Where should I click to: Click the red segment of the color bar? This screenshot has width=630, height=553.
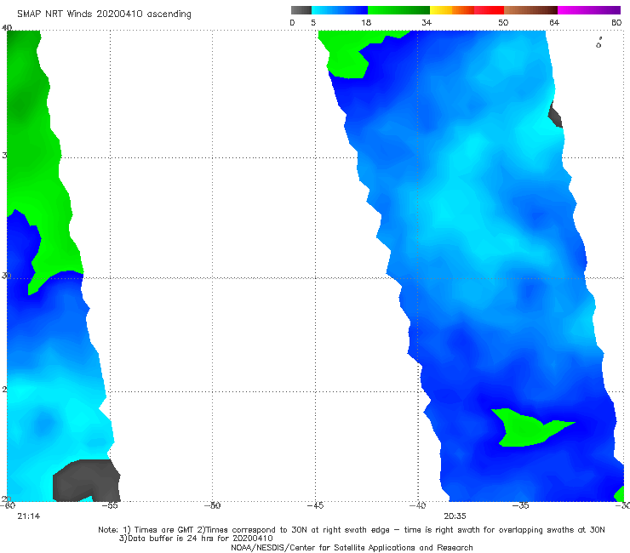[489, 10]
